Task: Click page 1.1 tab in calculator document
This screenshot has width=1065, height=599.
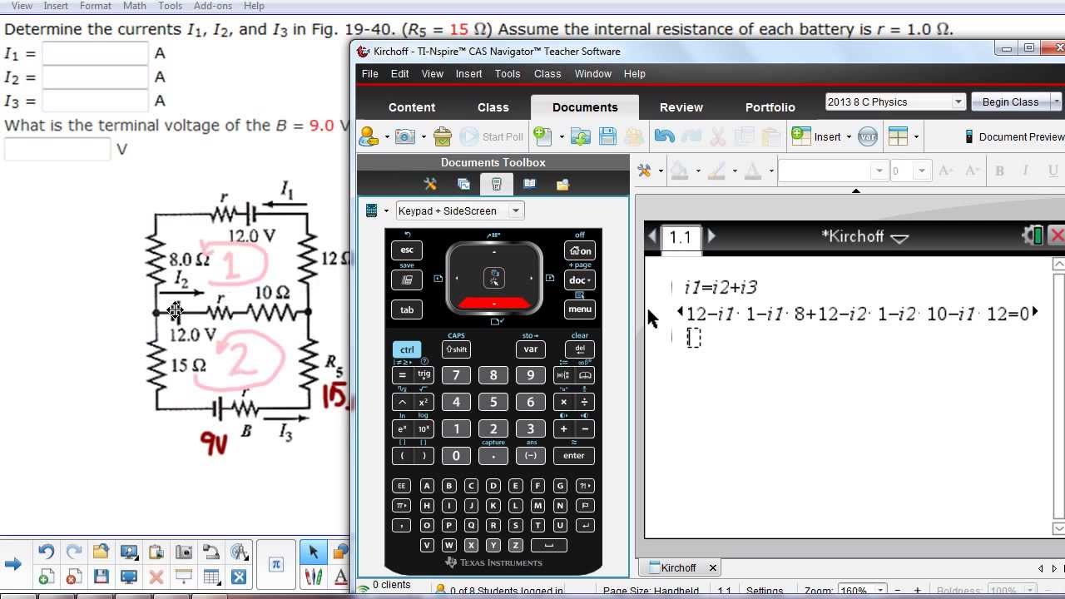Action: [681, 237]
